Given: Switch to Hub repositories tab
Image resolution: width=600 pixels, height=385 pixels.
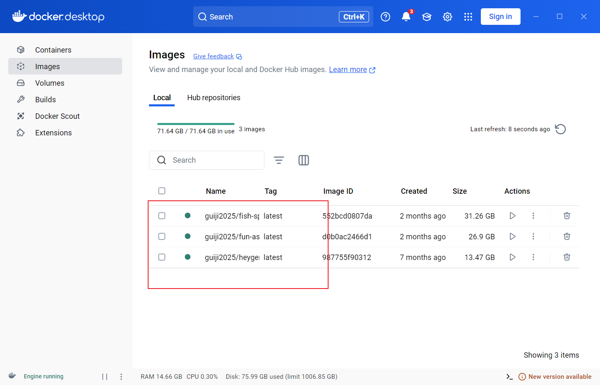Looking at the screenshot, I should click(214, 98).
